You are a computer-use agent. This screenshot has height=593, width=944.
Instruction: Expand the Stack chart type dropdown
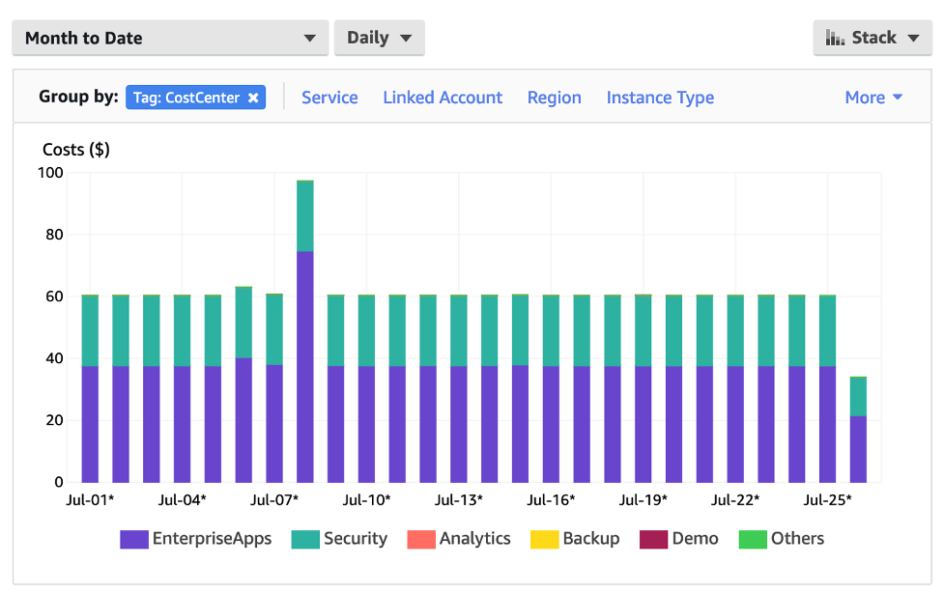click(872, 38)
